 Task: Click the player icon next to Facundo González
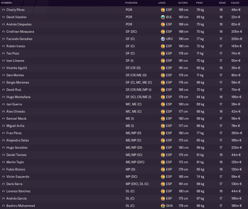(x=3, y=39)
